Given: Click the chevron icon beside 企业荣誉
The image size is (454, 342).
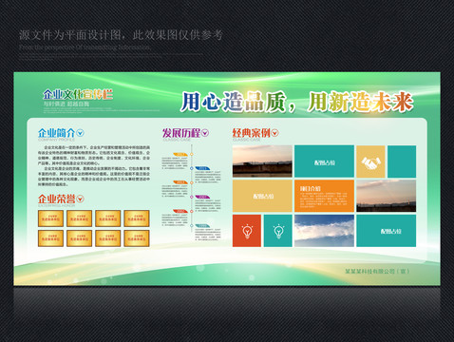Looking at the screenshot, I should (80, 199).
